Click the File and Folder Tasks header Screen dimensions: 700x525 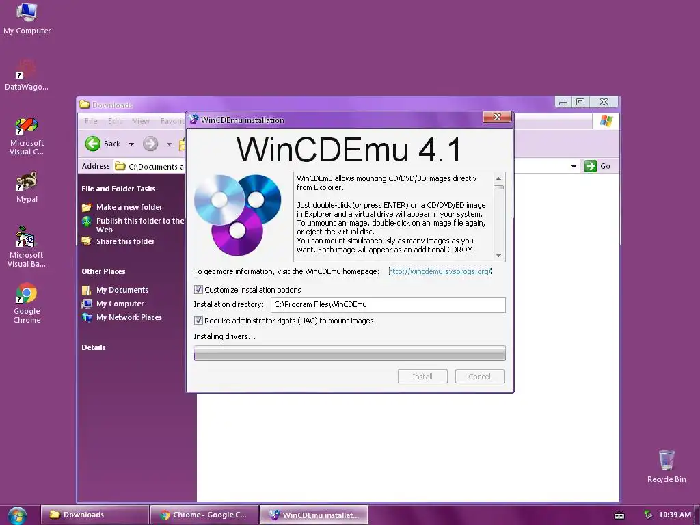coord(118,189)
